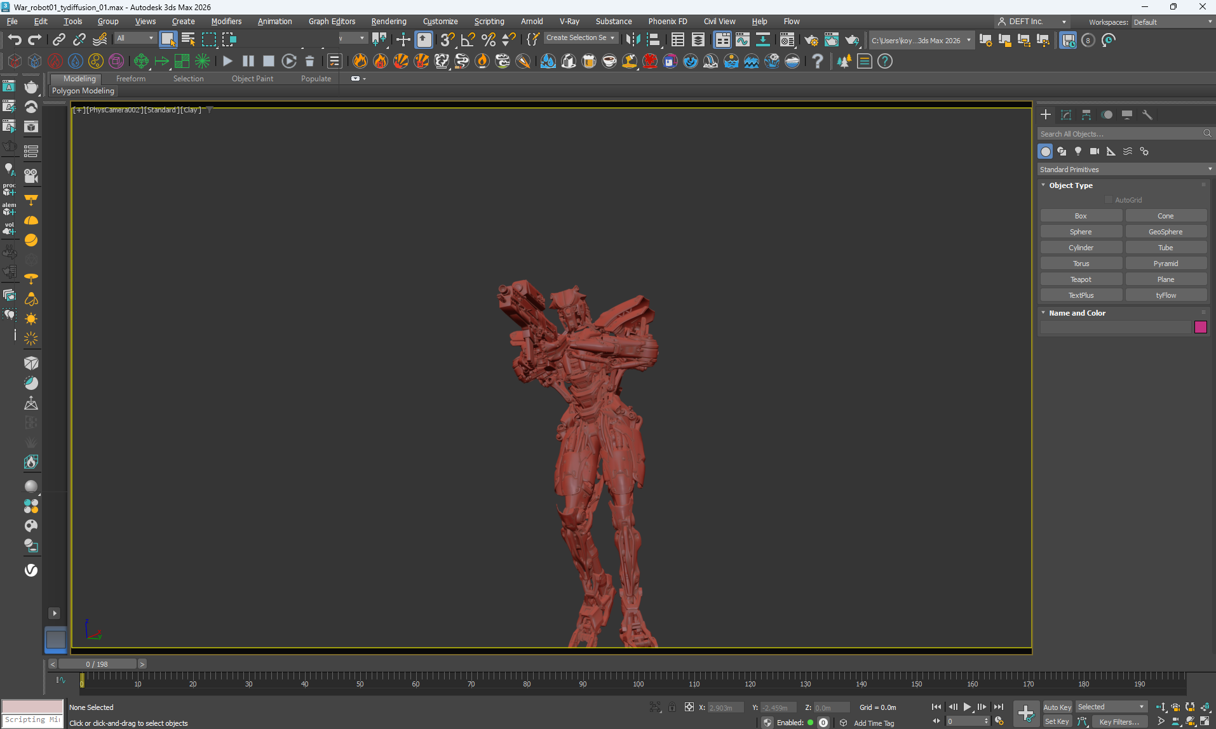
Task: Switch to the Hierarchy panel tab
Action: coord(1086,114)
